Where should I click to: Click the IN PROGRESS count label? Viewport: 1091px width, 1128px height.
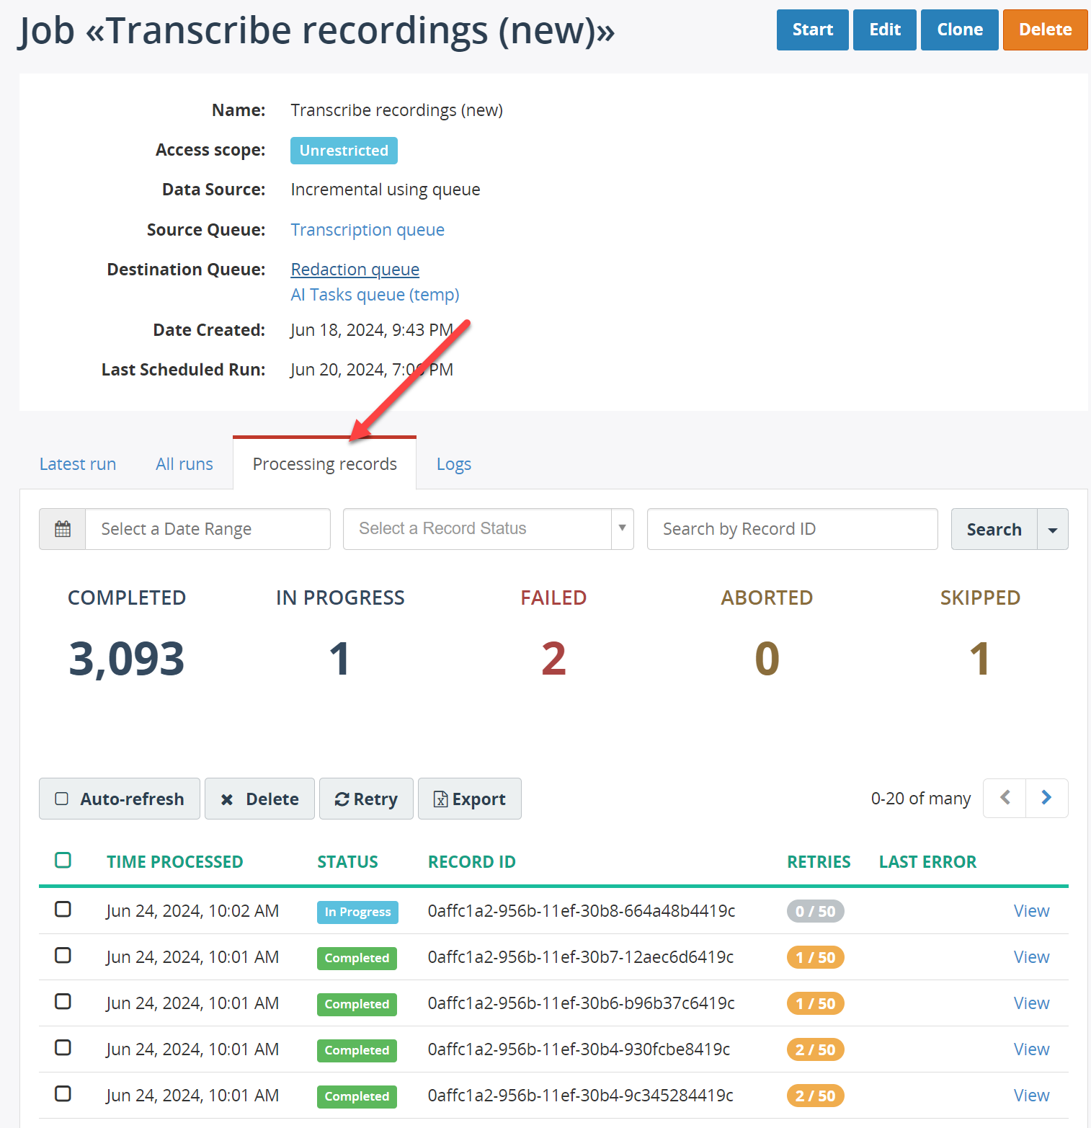[340, 598]
